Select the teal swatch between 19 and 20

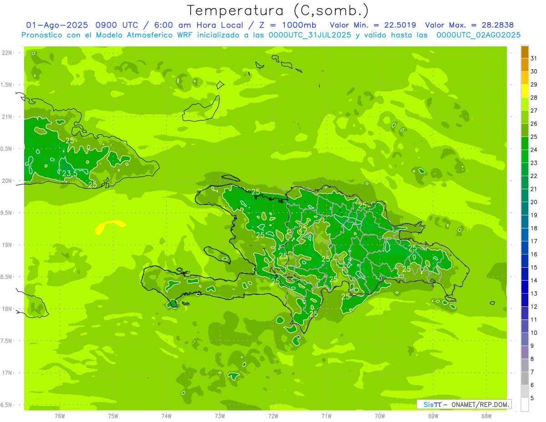click(x=525, y=208)
